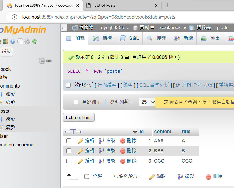This screenshot has width=234, height=188.
Task: Click the copy icon for row AAA
Action: click(x=101, y=141)
